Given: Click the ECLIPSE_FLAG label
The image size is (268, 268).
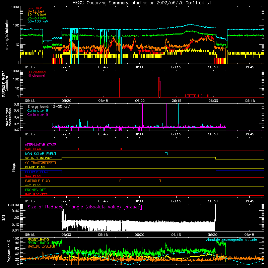Looking at the screenshot, I should pyautogui.click(x=37, y=172).
